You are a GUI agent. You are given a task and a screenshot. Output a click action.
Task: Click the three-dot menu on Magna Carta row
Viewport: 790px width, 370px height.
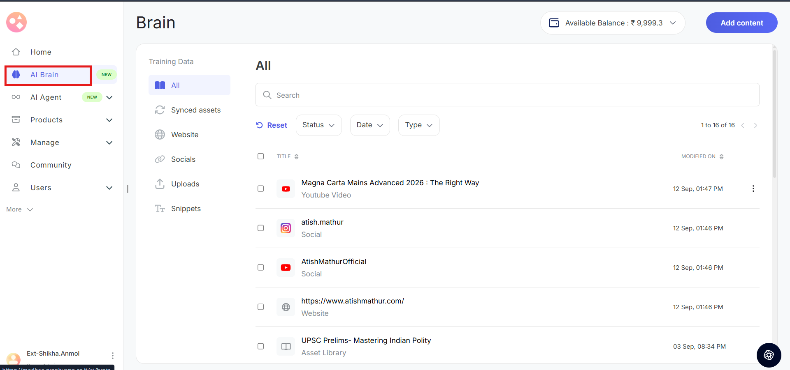point(753,188)
